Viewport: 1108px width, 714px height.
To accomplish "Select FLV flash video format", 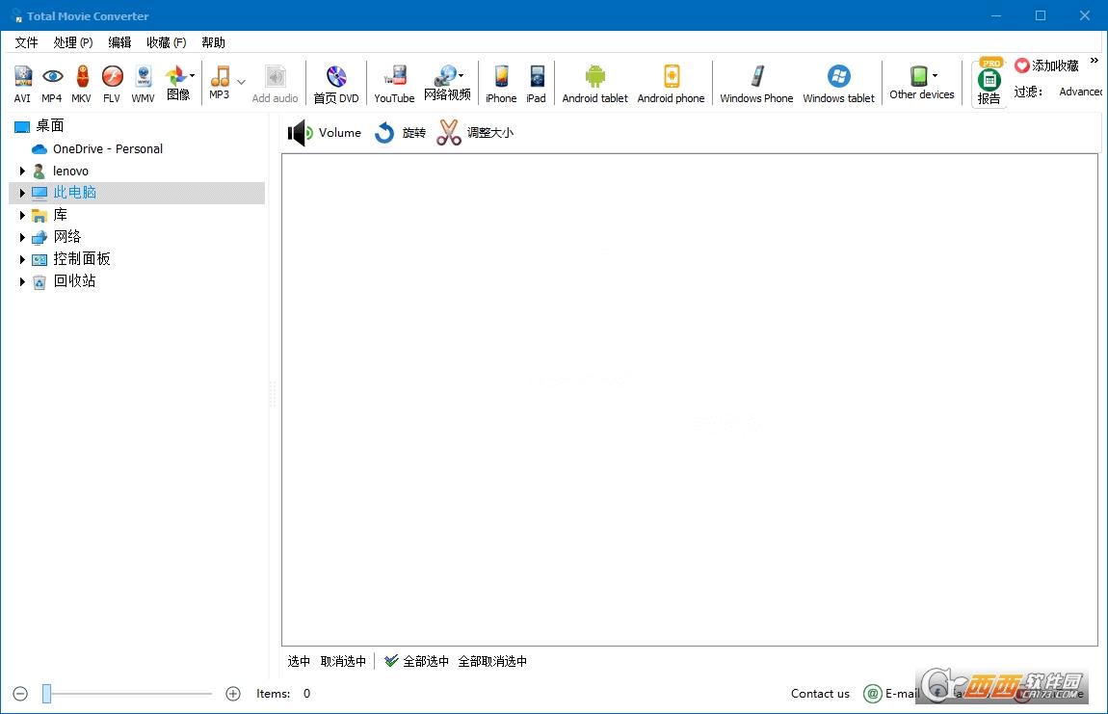I will click(x=112, y=84).
